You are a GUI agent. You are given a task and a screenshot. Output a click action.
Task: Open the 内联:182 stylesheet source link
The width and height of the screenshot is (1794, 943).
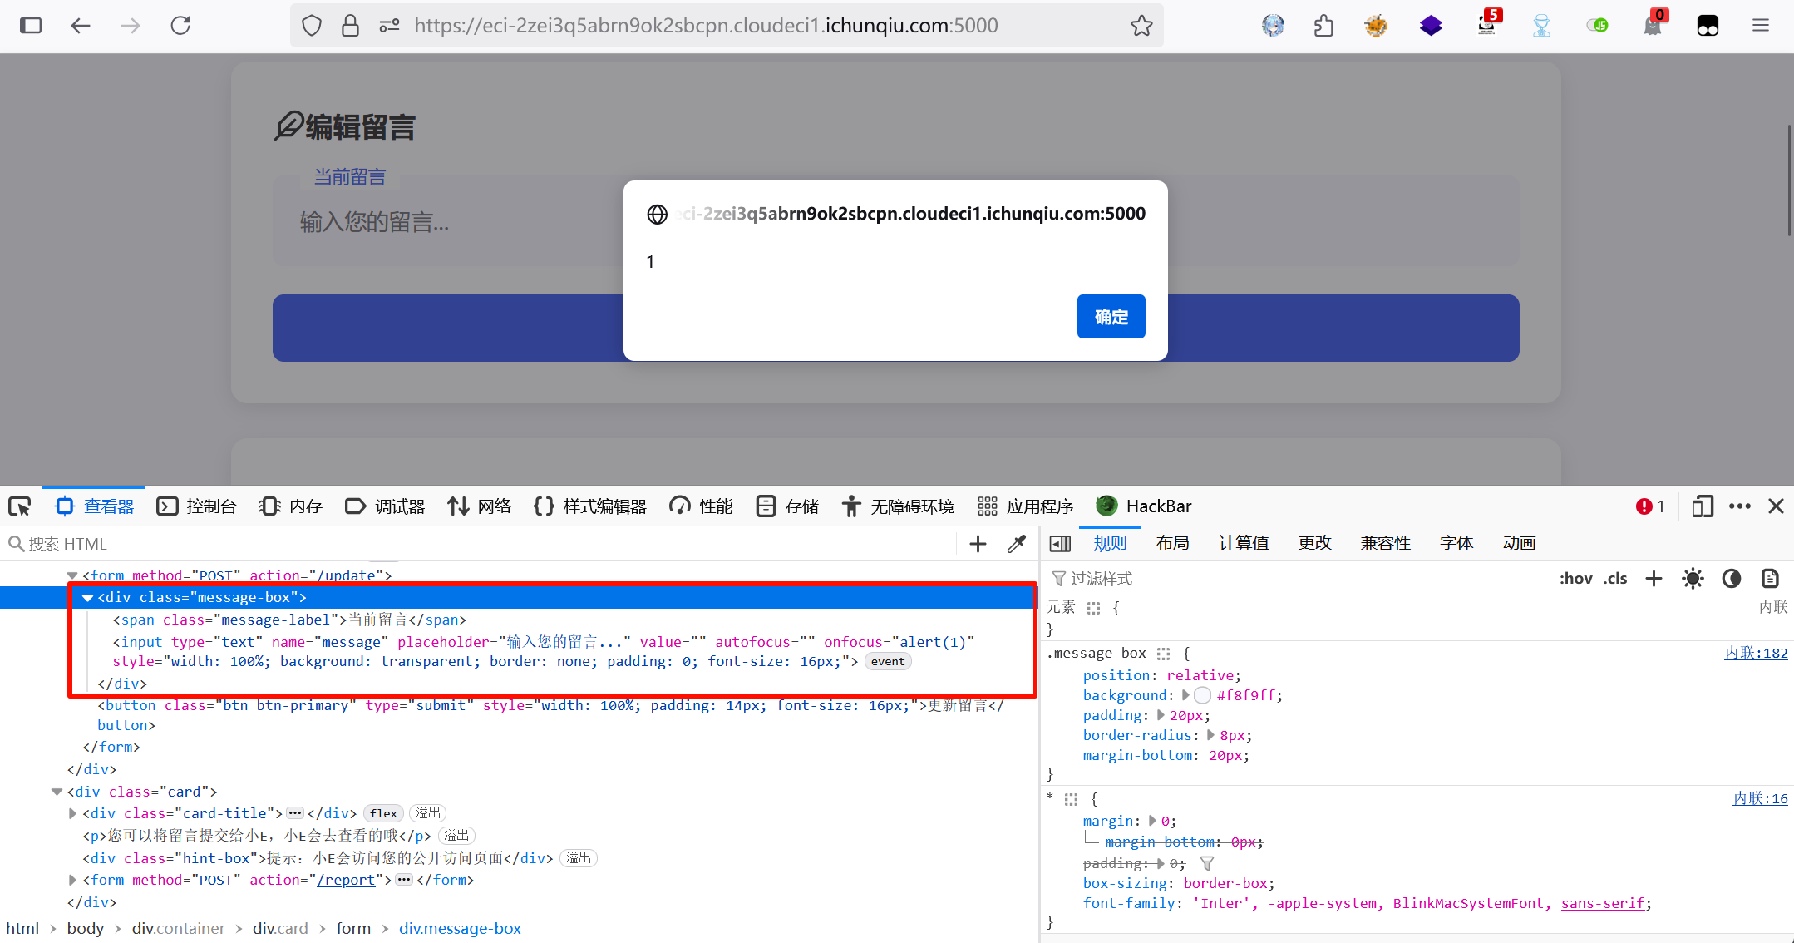click(x=1755, y=653)
